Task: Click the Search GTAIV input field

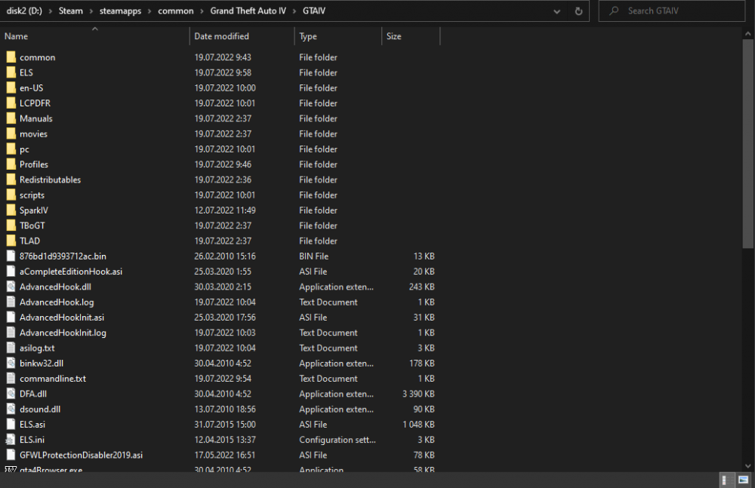Action: (x=672, y=11)
